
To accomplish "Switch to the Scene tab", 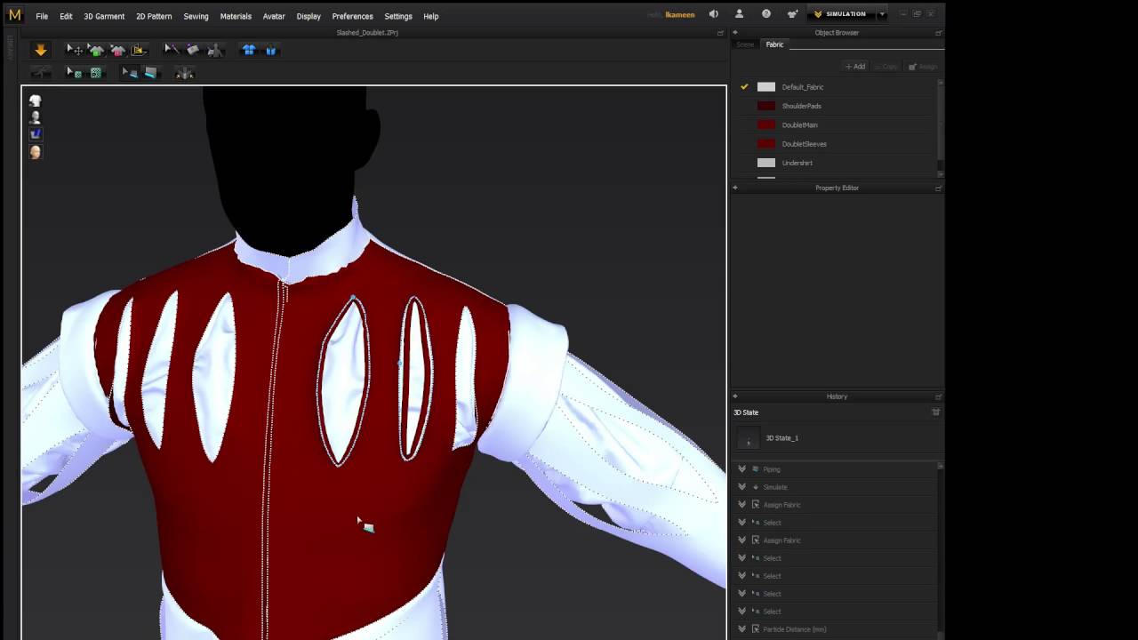I will coord(745,44).
